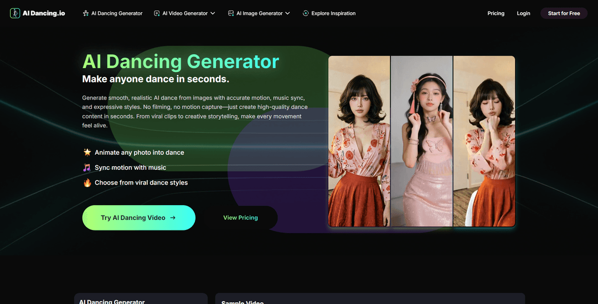This screenshot has width=598, height=304.
Task: Click the AI Dancing Generator sparkle icon
Action: click(86, 13)
